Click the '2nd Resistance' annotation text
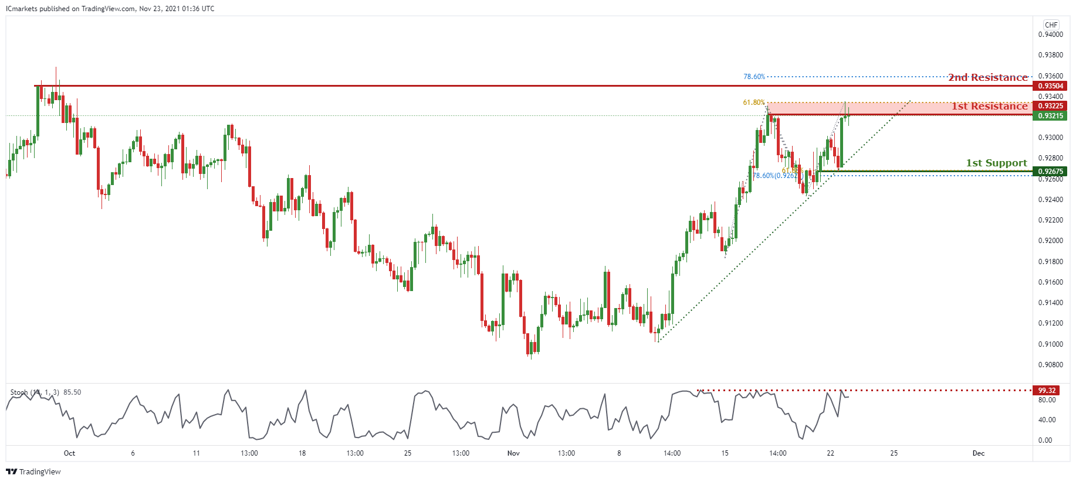1076x482 pixels. (988, 77)
